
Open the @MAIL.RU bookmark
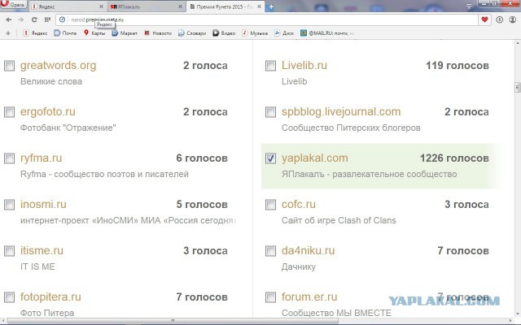[327, 33]
